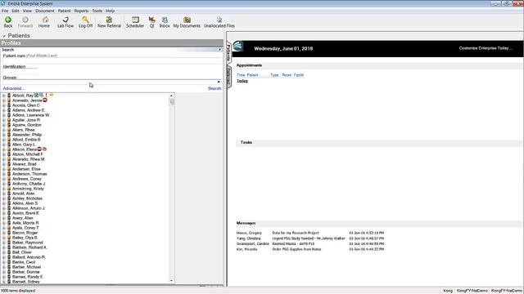Click the person icon of Aguilar, Jose R.
This screenshot has height=294, width=524.
click(x=9, y=120)
